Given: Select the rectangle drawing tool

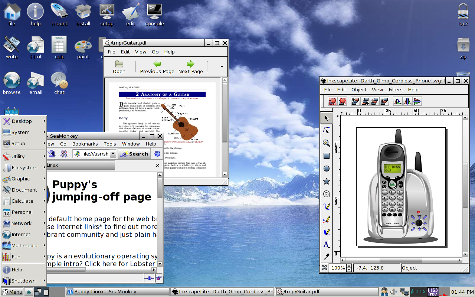Looking at the screenshot, I should [x=327, y=156].
